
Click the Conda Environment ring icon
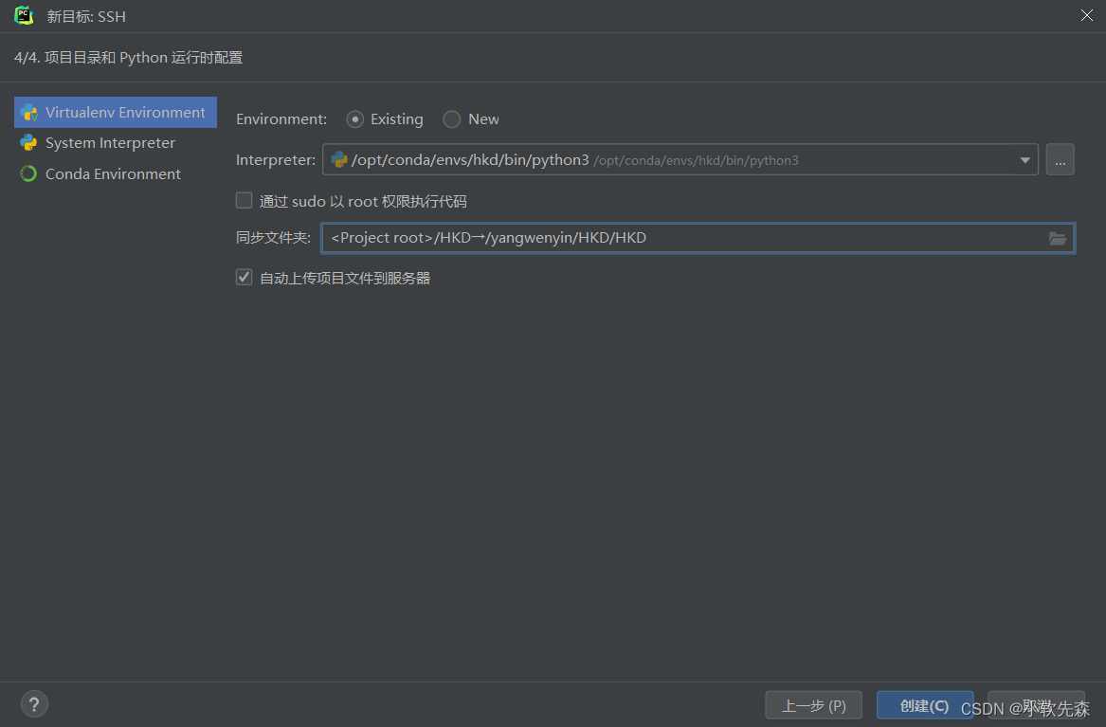pos(28,174)
